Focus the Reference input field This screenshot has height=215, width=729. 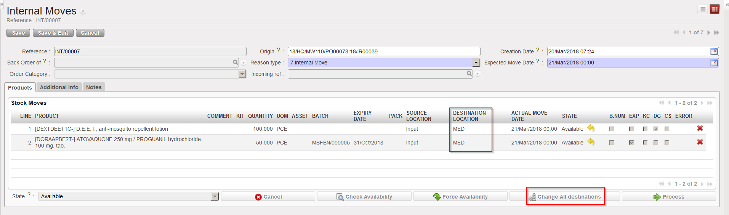[x=150, y=51]
